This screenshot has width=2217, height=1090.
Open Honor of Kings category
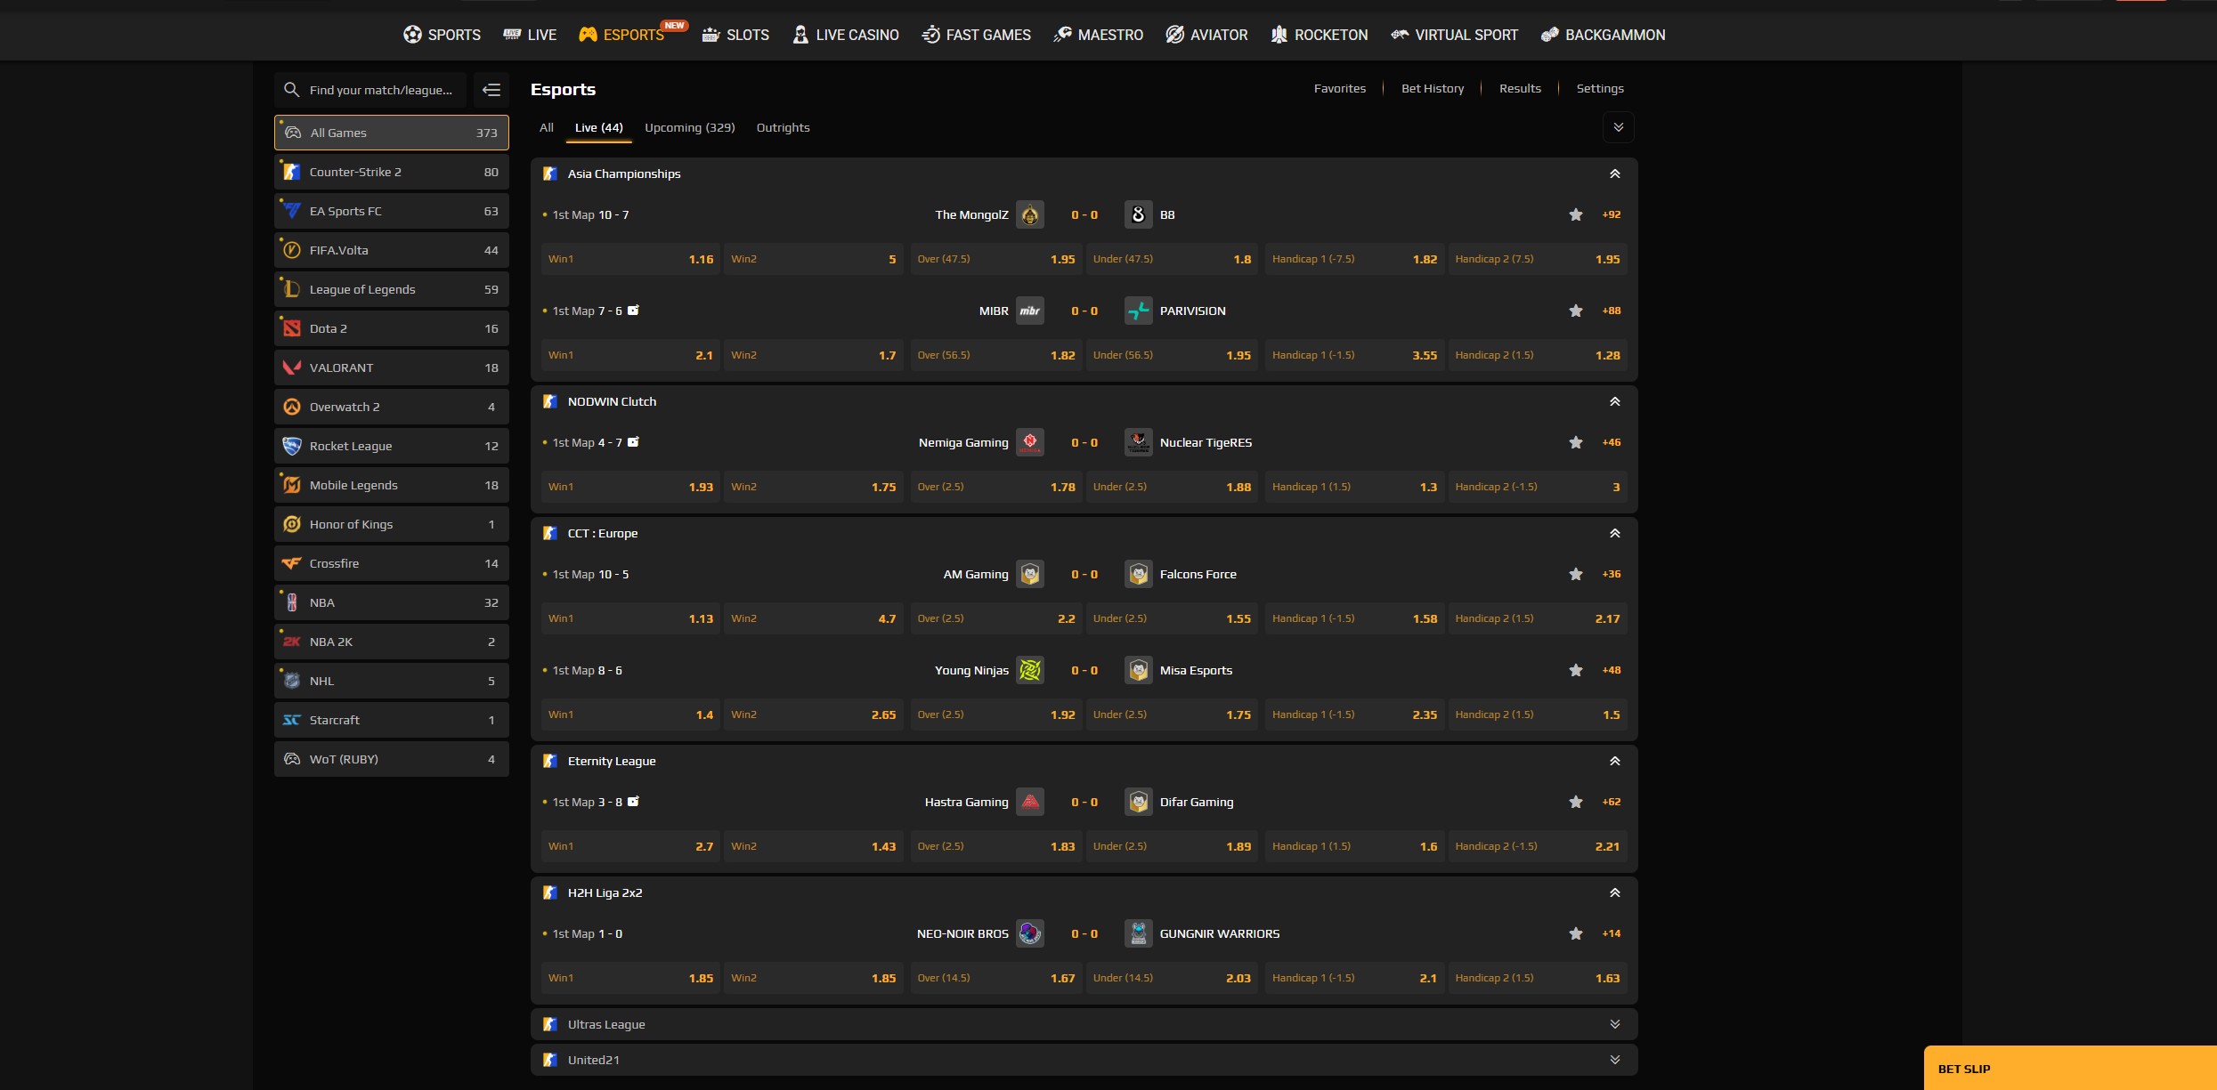coord(392,524)
